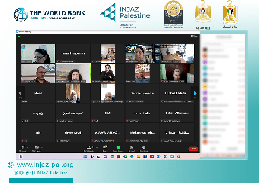259x183 pixels.
Task: Open taskbar Search magnifier
Action: [92, 156]
